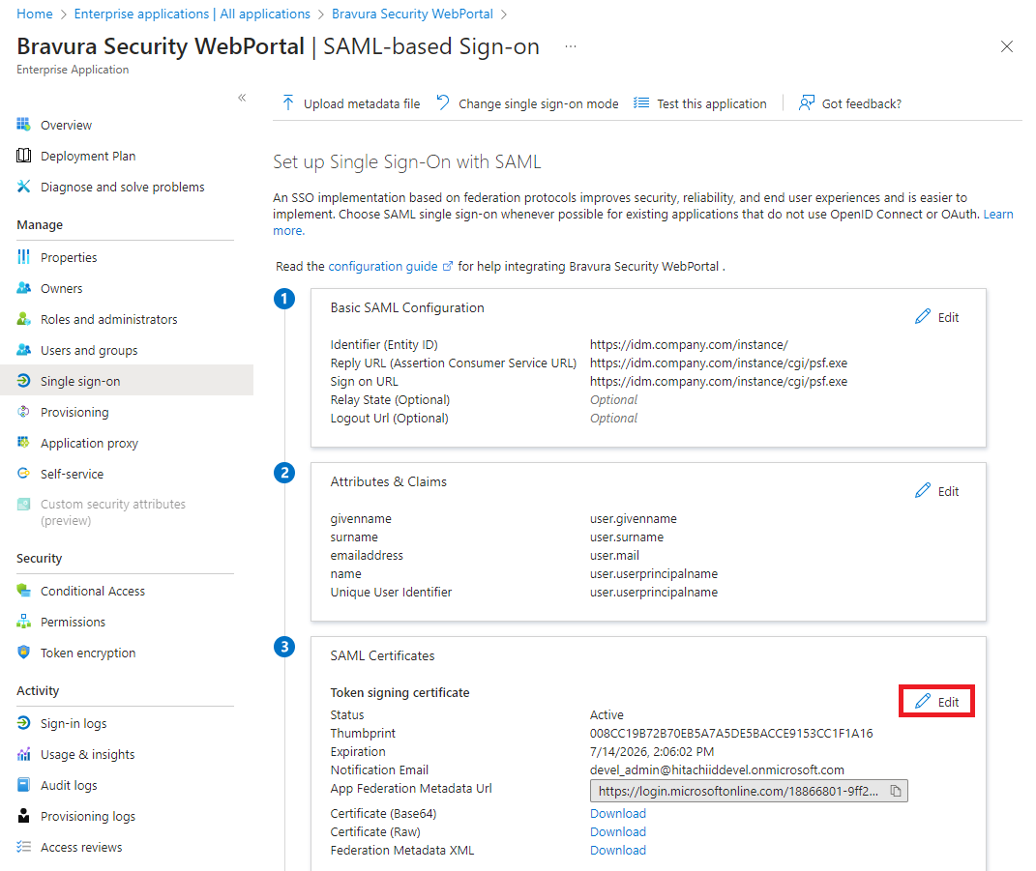This screenshot has height=871, width=1036.
Task: Edit the Token signing certificate
Action: (x=935, y=700)
